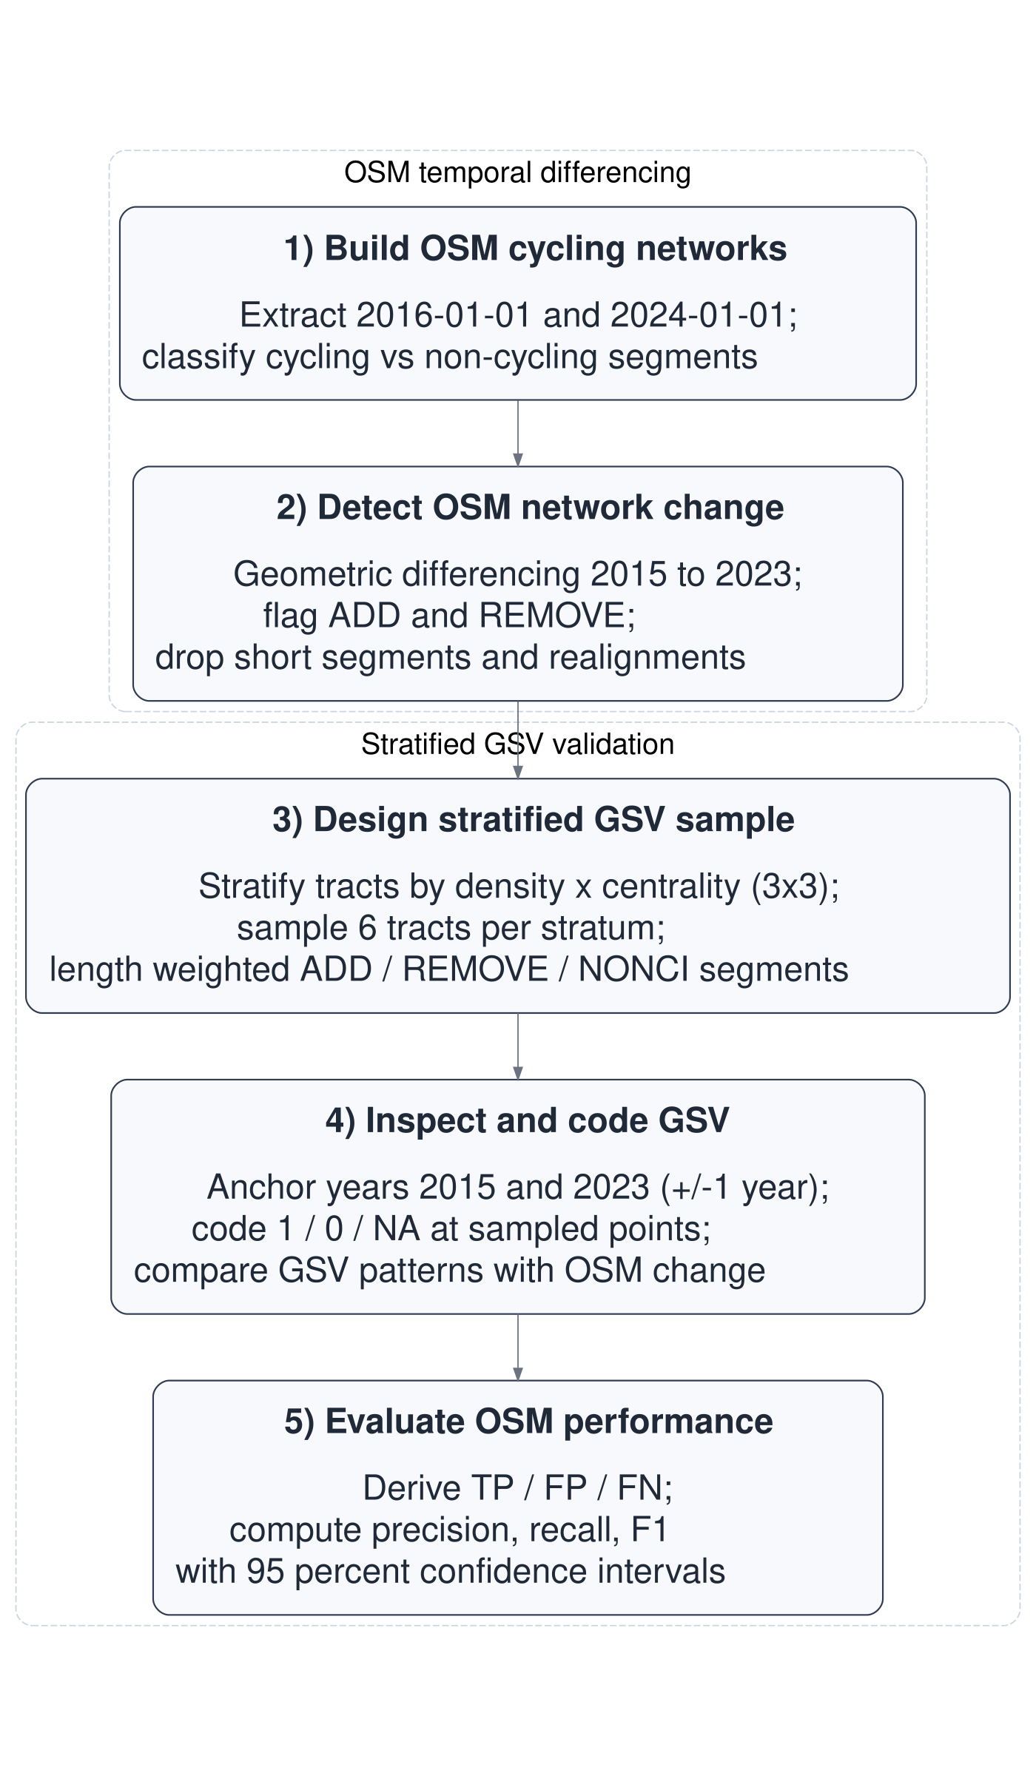Click the "2) Detect OSM network change" heading

(x=530, y=508)
